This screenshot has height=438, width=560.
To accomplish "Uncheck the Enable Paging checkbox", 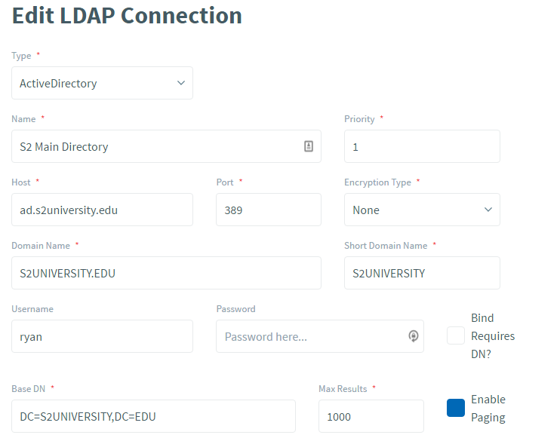I will [x=456, y=408].
